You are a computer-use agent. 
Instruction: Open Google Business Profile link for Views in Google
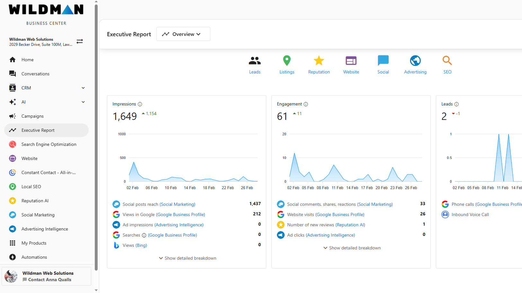181,214
